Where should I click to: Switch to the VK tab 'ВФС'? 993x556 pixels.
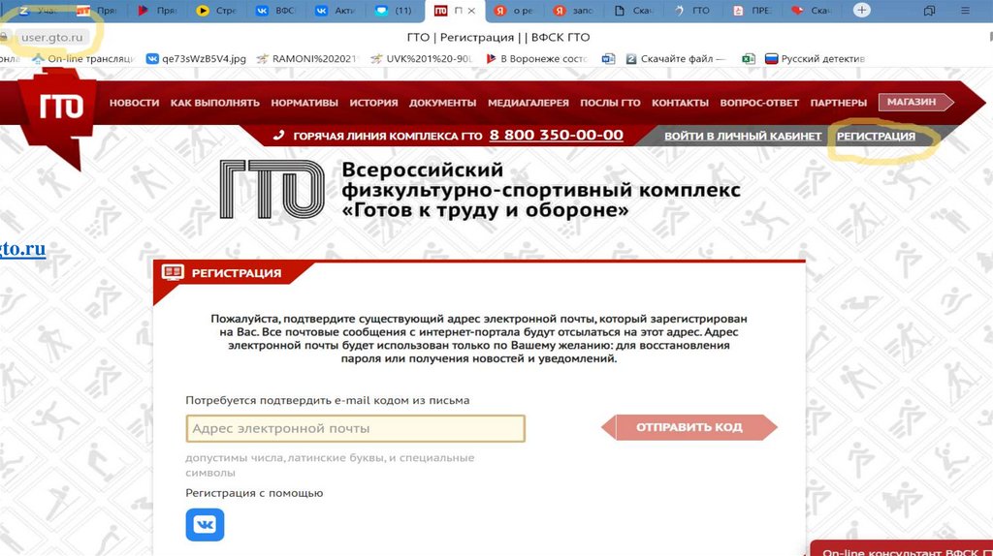pos(276,11)
